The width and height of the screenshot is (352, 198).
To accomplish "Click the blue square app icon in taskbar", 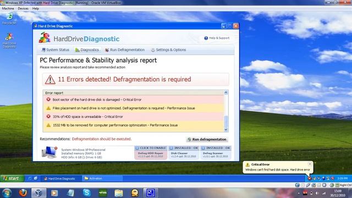I will 150,193.
